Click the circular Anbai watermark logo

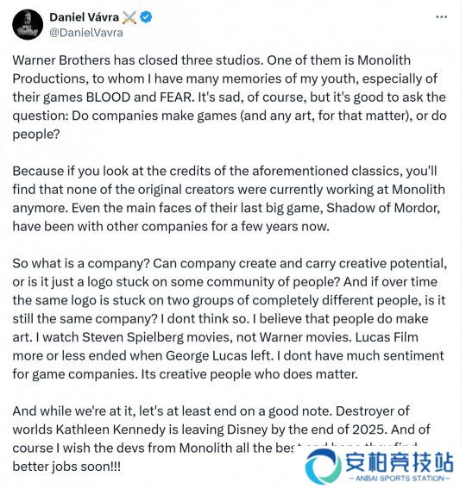coord(323,466)
